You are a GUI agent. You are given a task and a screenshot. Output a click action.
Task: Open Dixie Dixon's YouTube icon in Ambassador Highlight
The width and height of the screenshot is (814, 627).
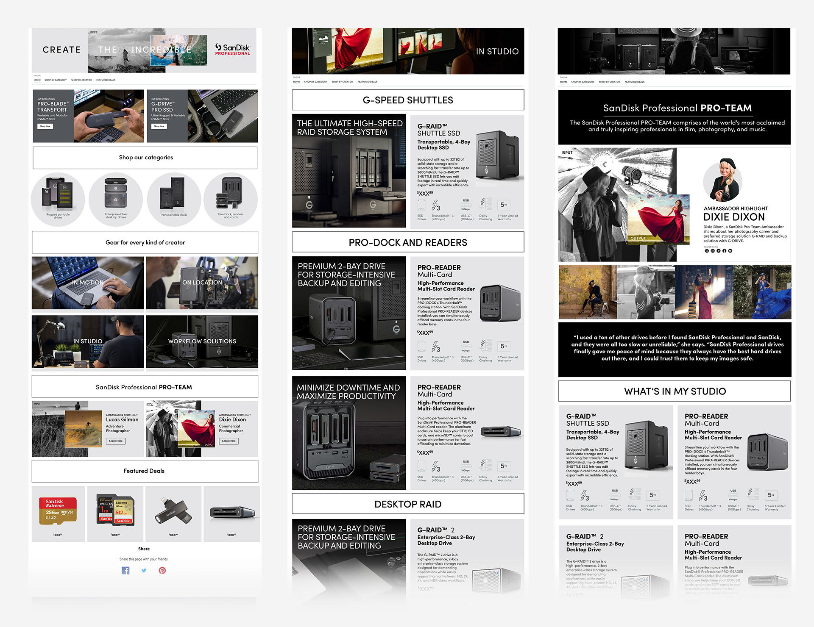730,251
